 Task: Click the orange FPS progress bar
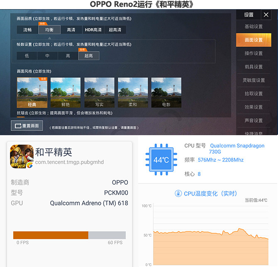coord(51,235)
